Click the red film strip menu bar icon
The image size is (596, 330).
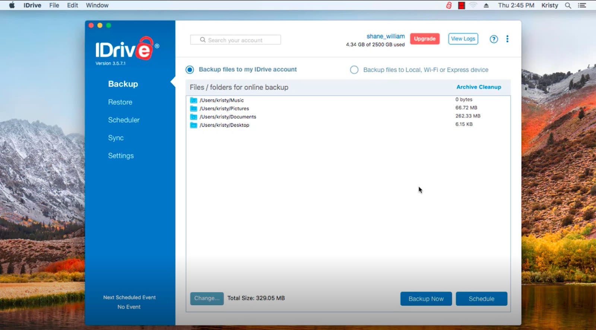click(x=462, y=5)
